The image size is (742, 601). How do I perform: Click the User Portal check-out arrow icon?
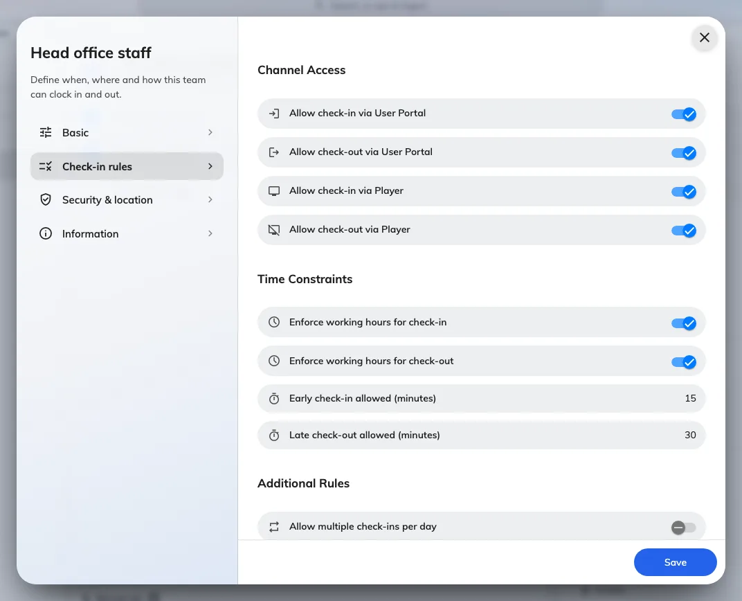[274, 152]
